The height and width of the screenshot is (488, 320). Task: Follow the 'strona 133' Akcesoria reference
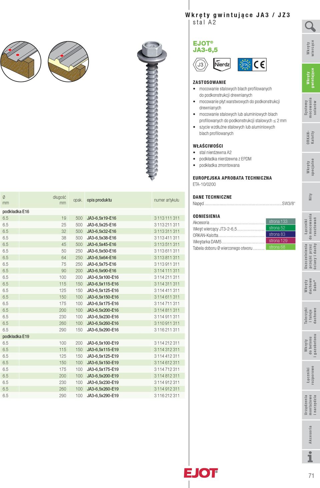click(280, 221)
